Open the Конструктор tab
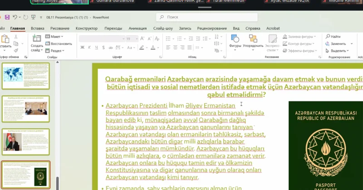Image resolution: width=363 pixels, height=190 pixels. 87,28
